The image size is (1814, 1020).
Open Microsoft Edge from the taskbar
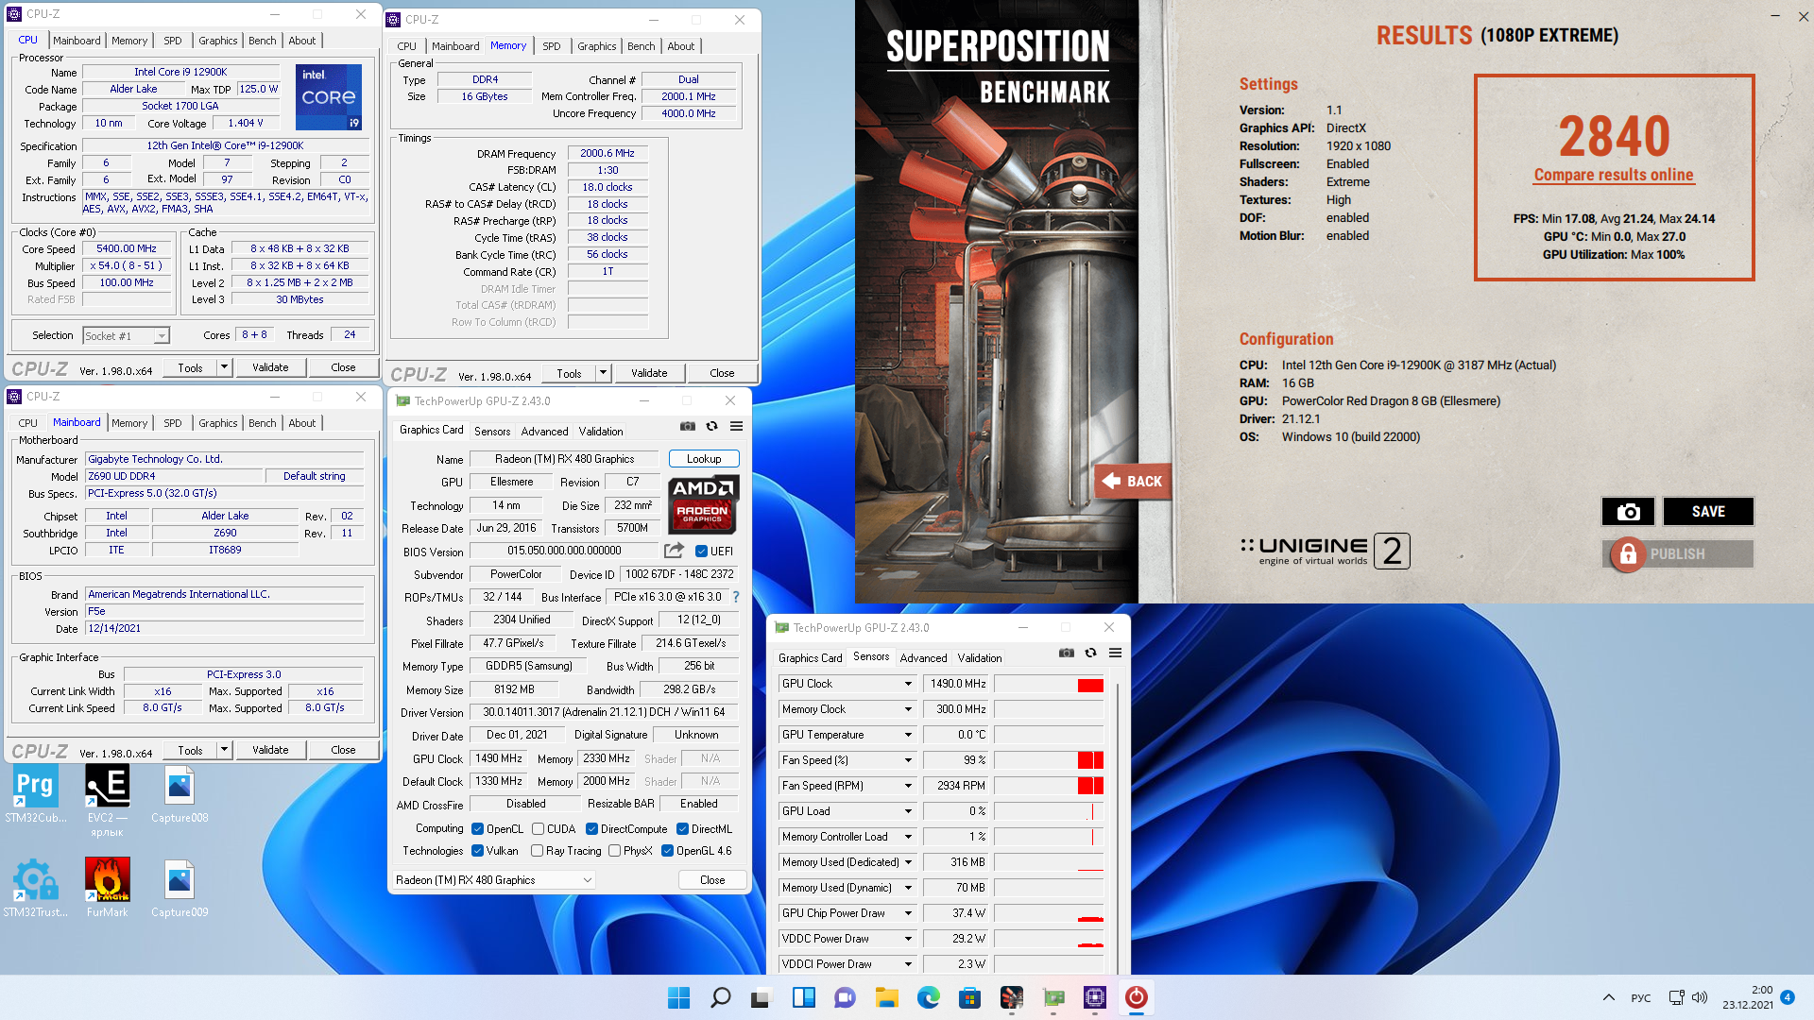[929, 997]
